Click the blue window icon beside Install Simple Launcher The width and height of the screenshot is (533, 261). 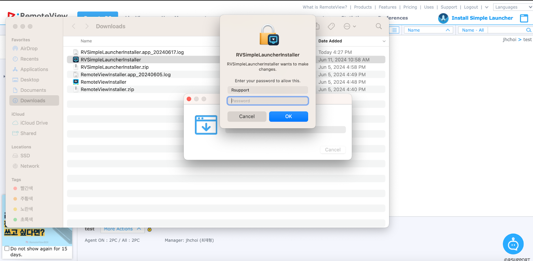[524, 18]
